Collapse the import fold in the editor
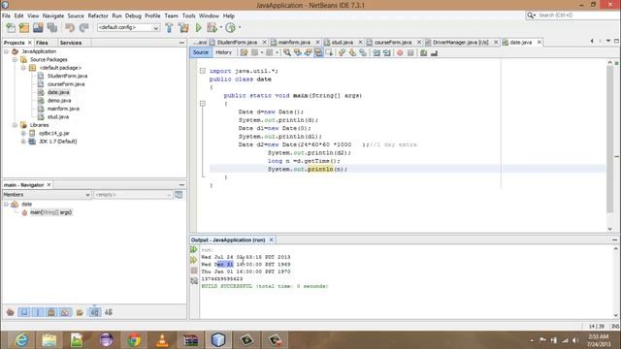 pos(203,71)
